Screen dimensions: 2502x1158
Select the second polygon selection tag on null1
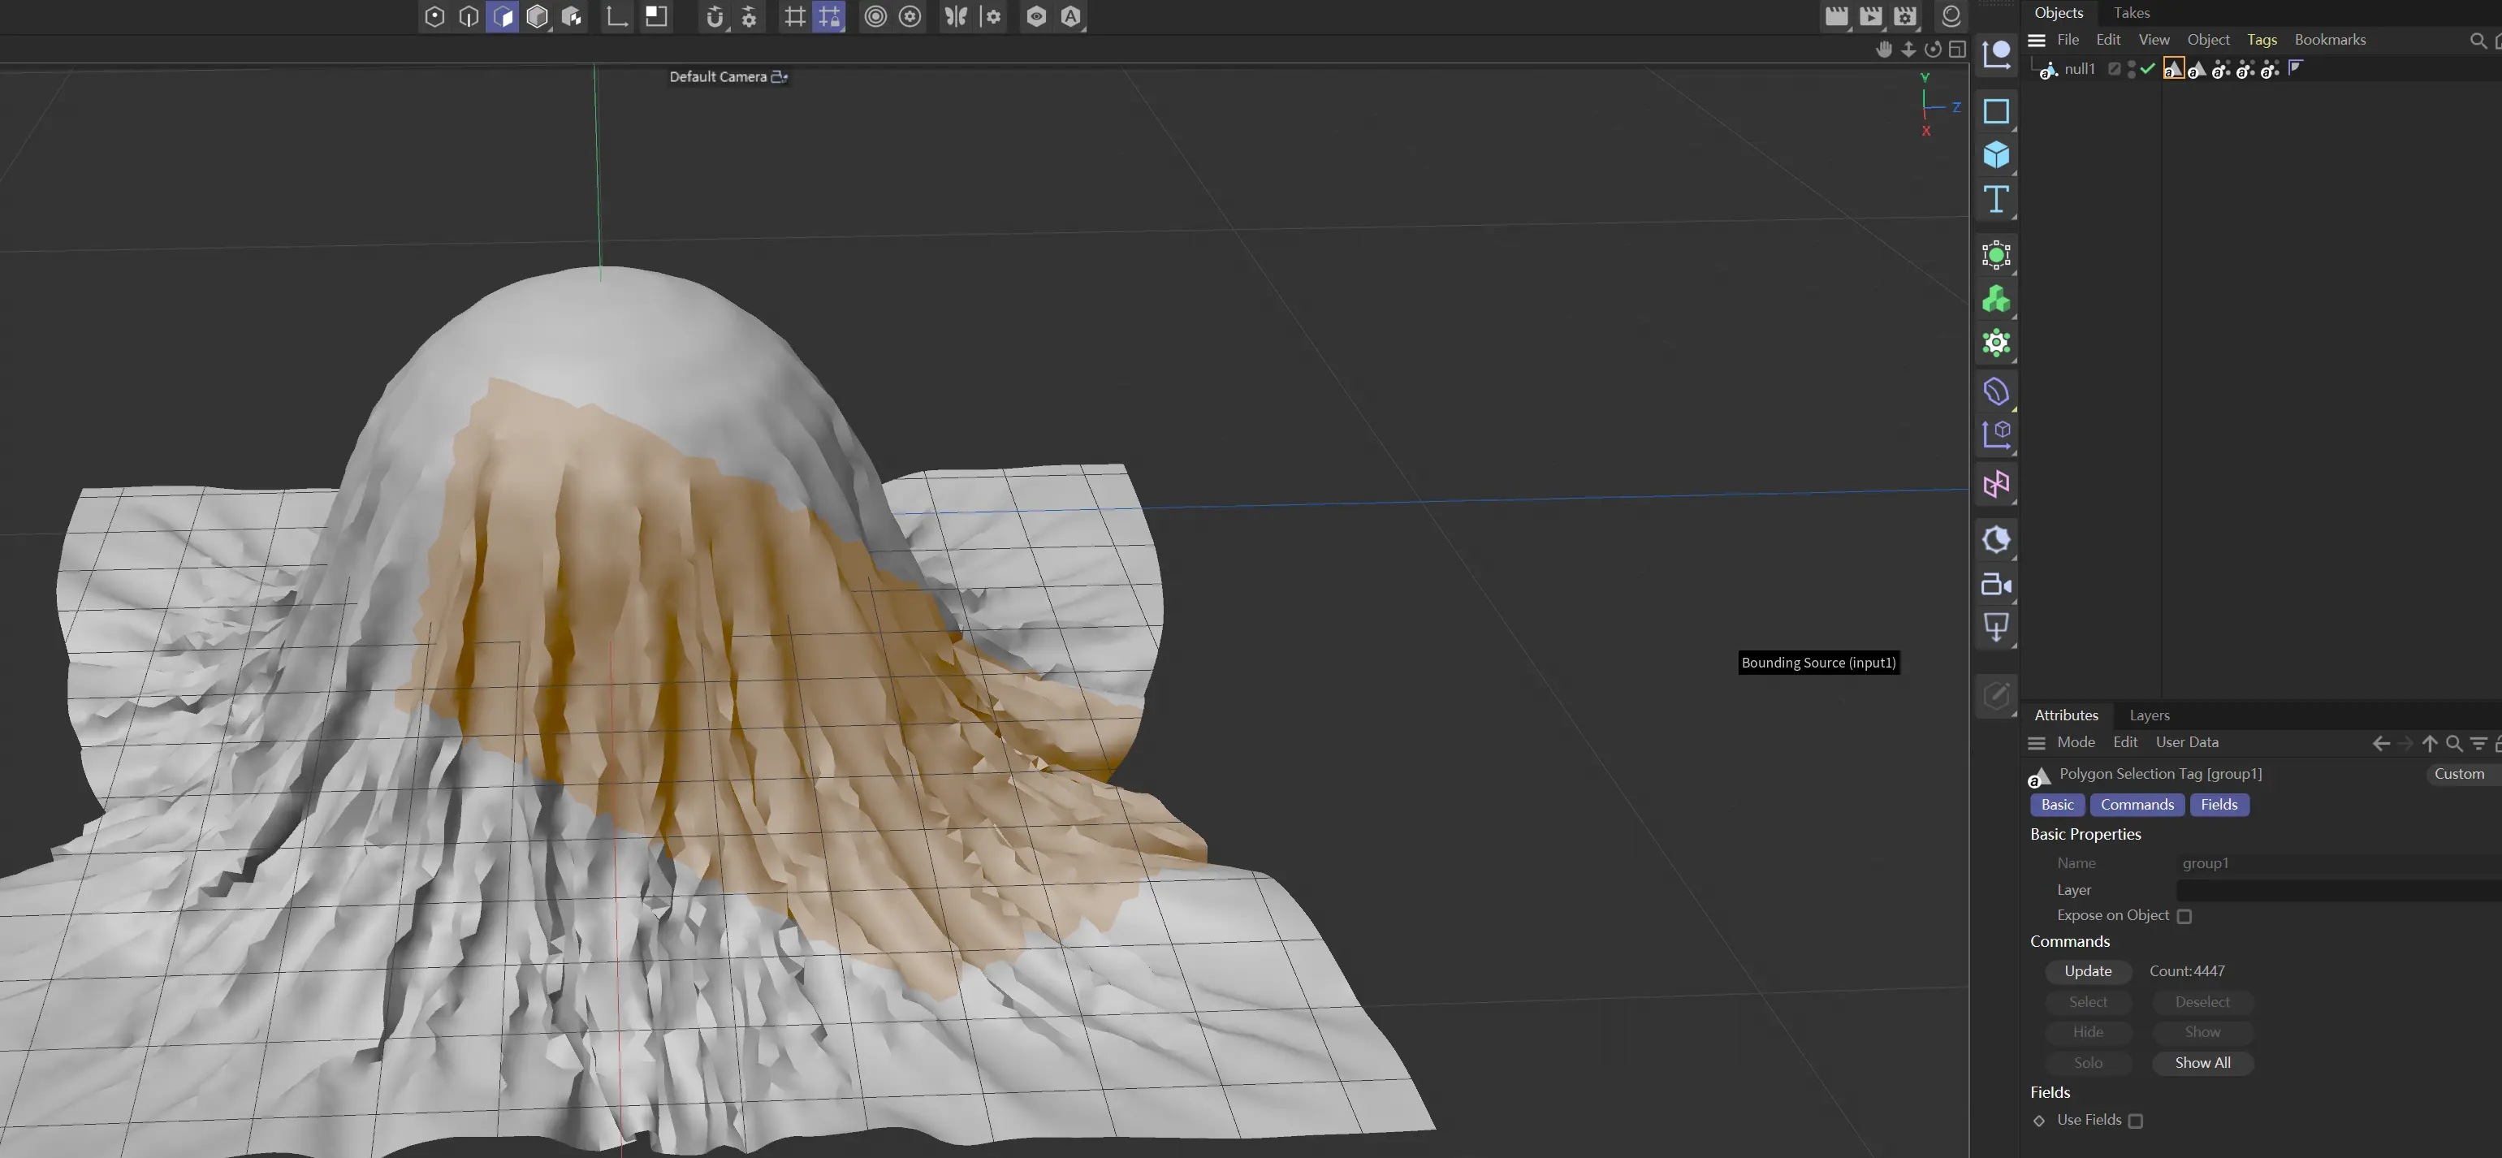tap(2197, 69)
